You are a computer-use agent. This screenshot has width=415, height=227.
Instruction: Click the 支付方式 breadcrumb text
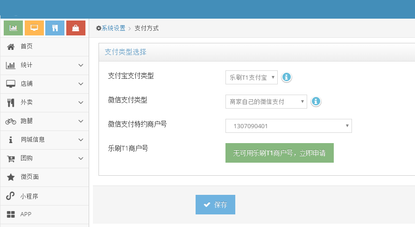pyautogui.click(x=147, y=28)
